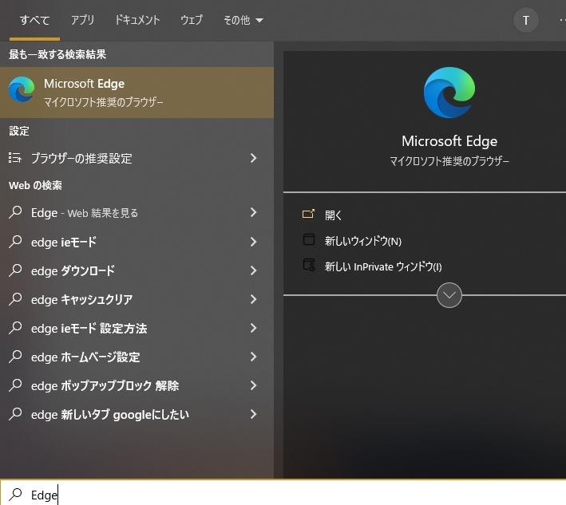Select suggestion edge ieモード 設定方法
Screen dimensions: 566x505
click(x=137, y=328)
